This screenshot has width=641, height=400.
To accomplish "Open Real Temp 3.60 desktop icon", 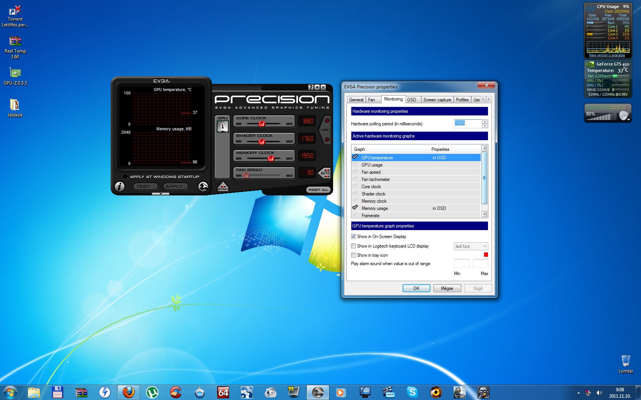I will pyautogui.click(x=15, y=48).
